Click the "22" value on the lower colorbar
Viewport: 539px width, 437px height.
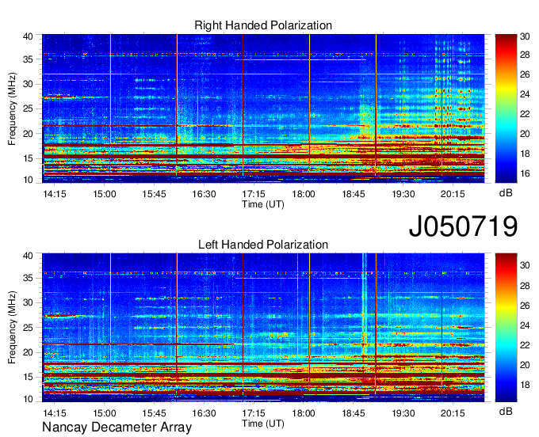point(525,345)
